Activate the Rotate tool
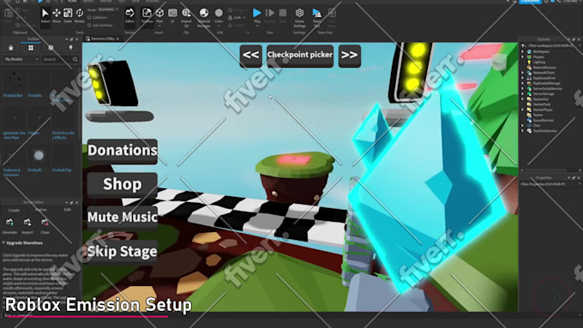The height and width of the screenshot is (328, 583). (79, 15)
